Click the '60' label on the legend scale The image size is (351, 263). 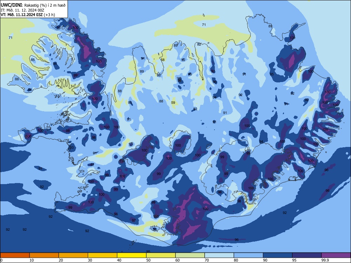pos(178,260)
